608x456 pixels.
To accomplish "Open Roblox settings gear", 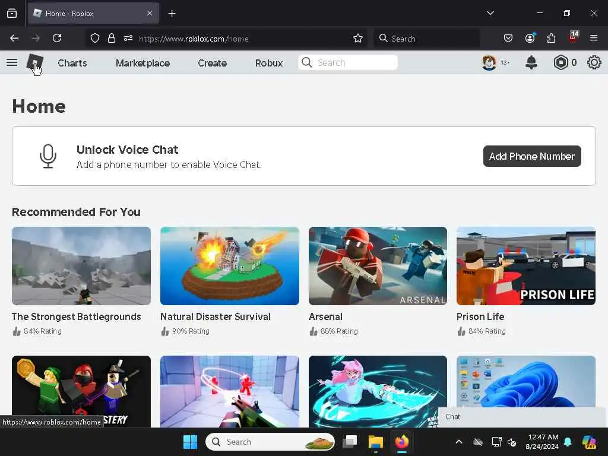I will click(x=594, y=62).
